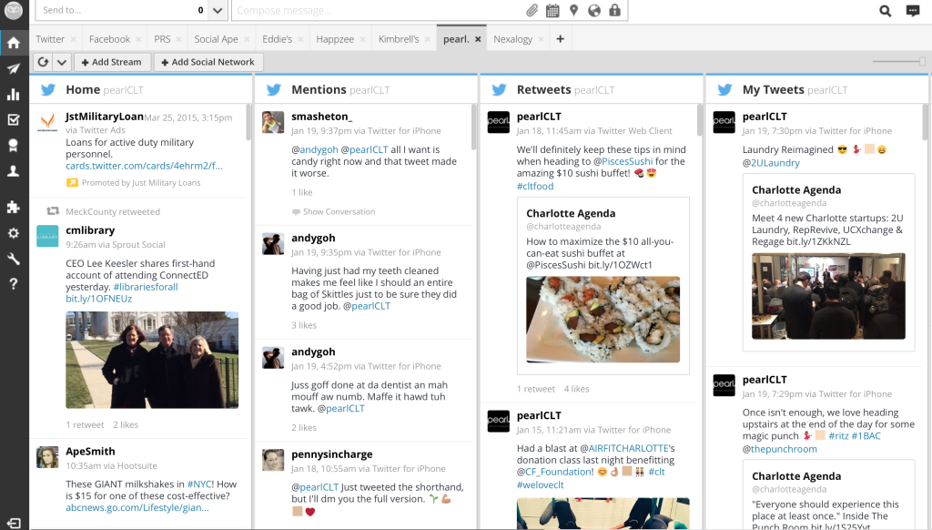Viewport: 932px width, 530px height.
Task: Open the speech bubble messages icon
Action: pyautogui.click(x=912, y=11)
